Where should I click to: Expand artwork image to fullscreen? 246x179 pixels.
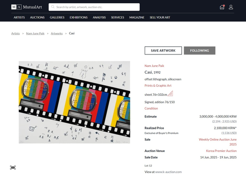[x=13, y=167]
